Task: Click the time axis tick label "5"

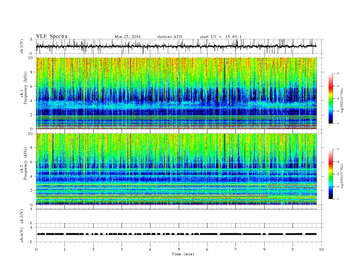Action: pos(179,249)
